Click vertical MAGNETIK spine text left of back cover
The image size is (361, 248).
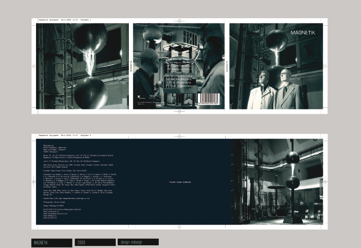131,66
